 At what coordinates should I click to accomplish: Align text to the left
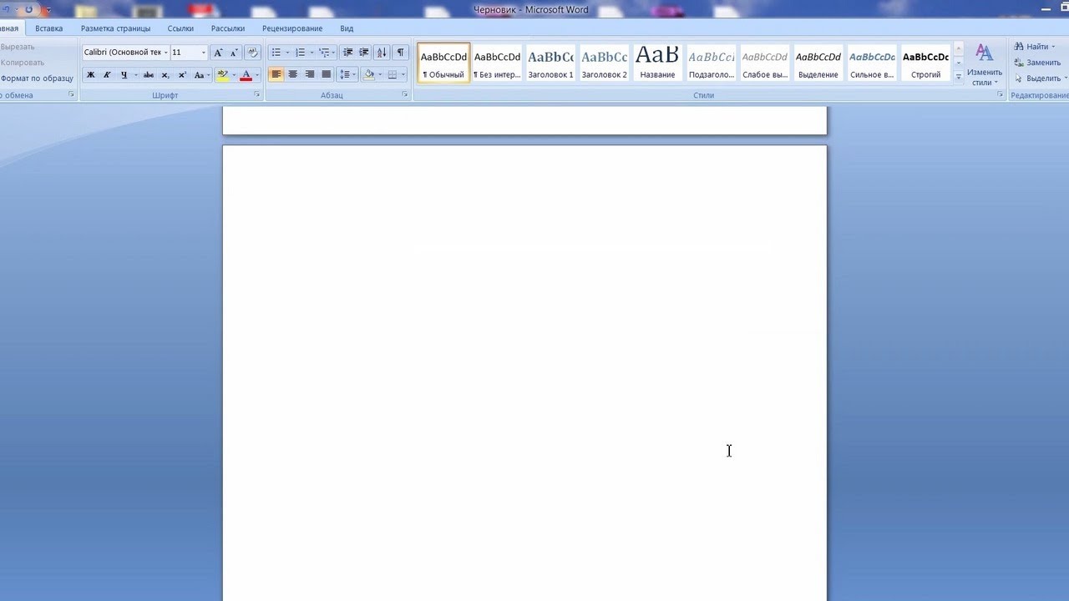[276, 74]
